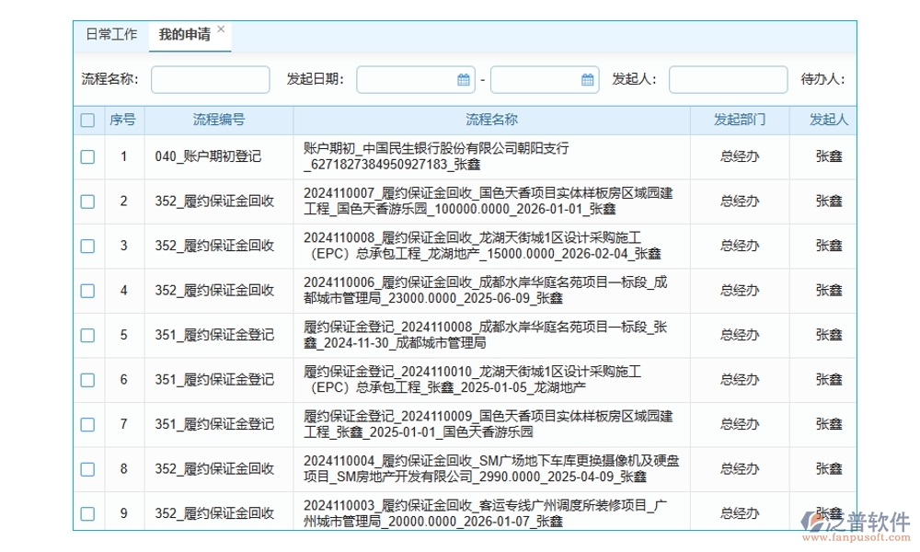
Task: Check the checkbox on row 3
Action: (87, 246)
